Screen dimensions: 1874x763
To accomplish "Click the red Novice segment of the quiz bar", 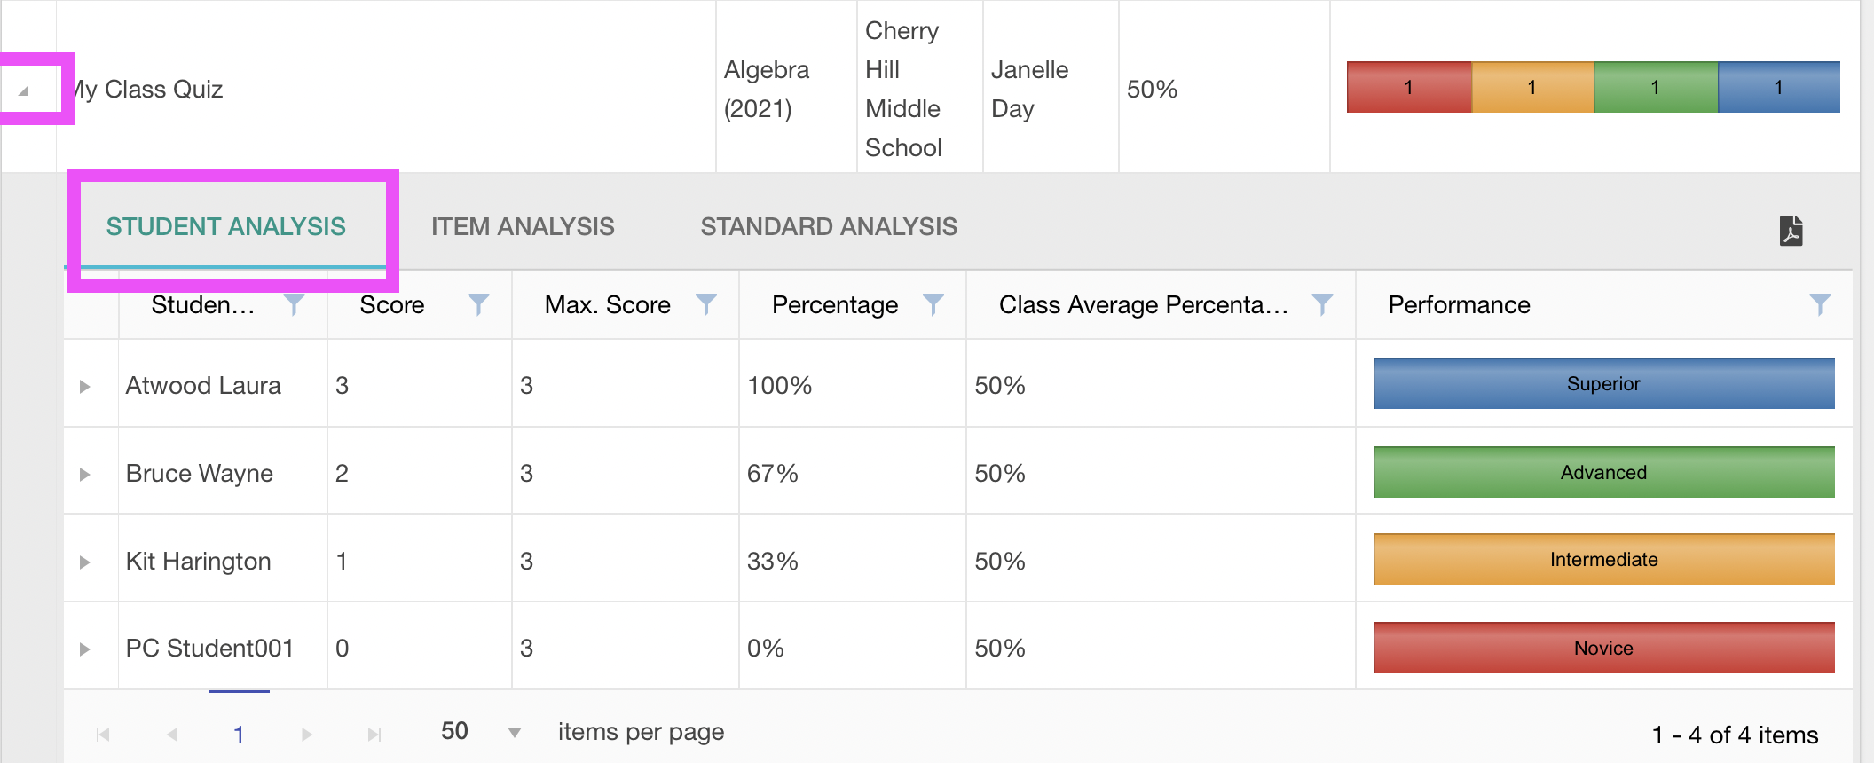I will click(1409, 87).
